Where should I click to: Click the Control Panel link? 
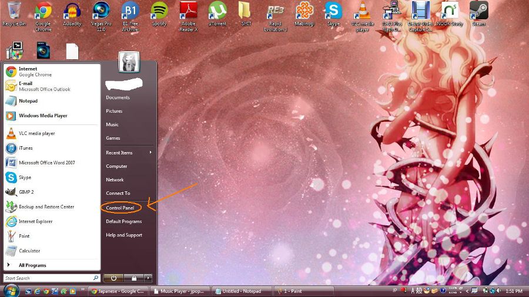[x=120, y=208]
